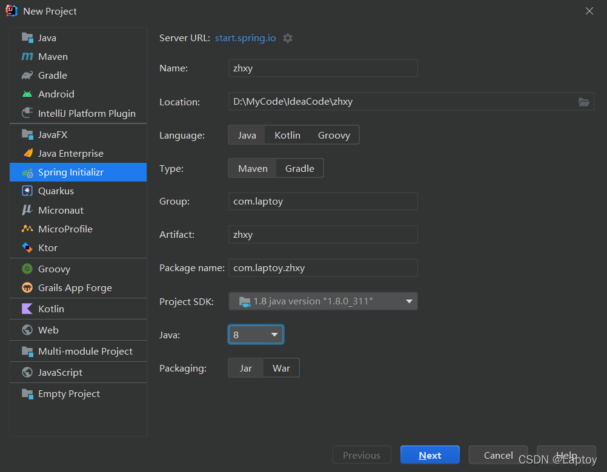Screen dimensions: 607x472
Task: Click the Previous button
Action: click(x=362, y=455)
